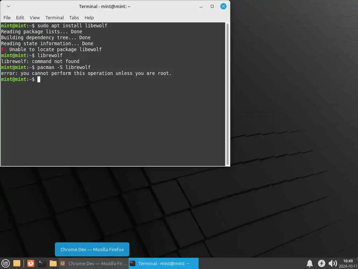The image size is (358, 269).
Task: Click the 'you cannot perform this operation' error line
Action: [86, 73]
